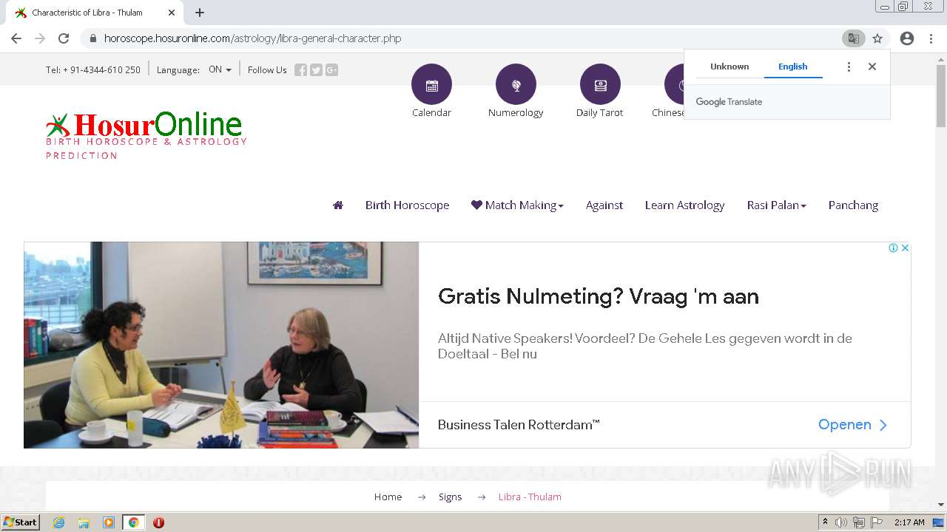Screen dimensions: 947x532
Task: Open Chrome's three-dot menu
Action: 931,38
